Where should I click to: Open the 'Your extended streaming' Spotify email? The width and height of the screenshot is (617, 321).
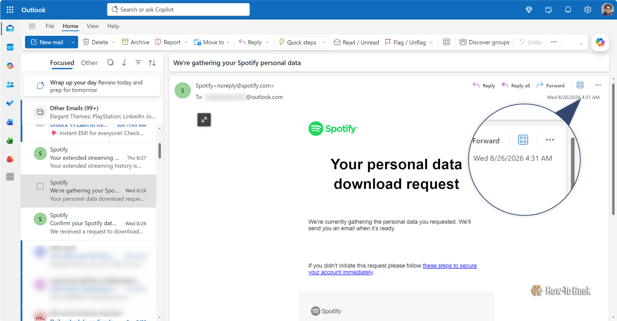tap(88, 158)
